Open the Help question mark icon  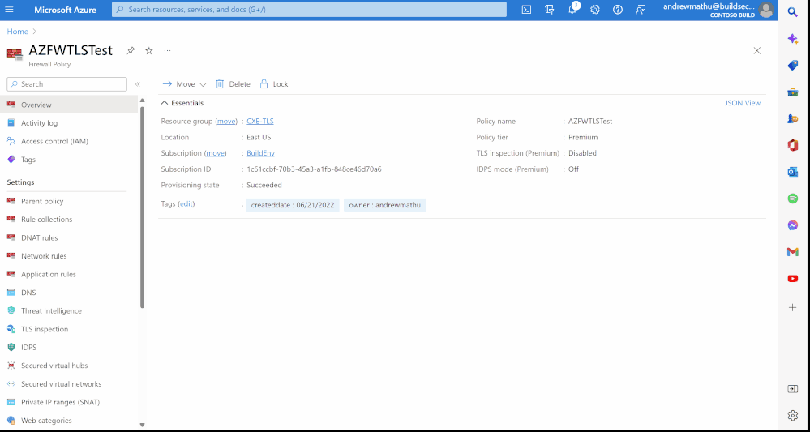tap(618, 10)
